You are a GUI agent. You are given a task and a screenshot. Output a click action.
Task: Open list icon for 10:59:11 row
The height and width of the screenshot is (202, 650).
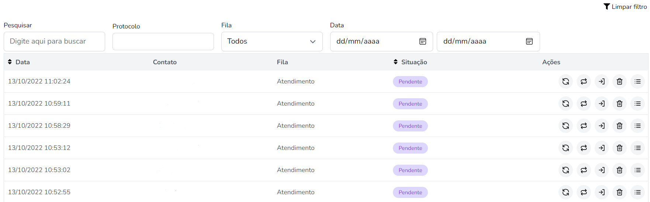(x=637, y=104)
